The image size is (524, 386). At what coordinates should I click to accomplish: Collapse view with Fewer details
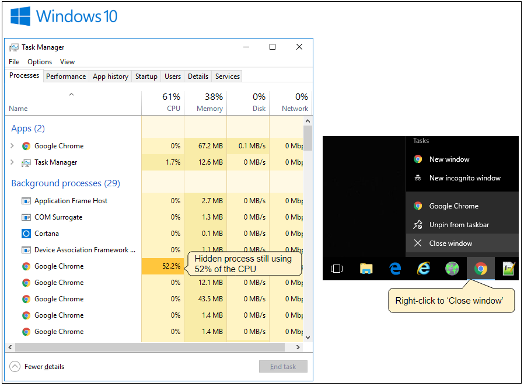click(37, 367)
